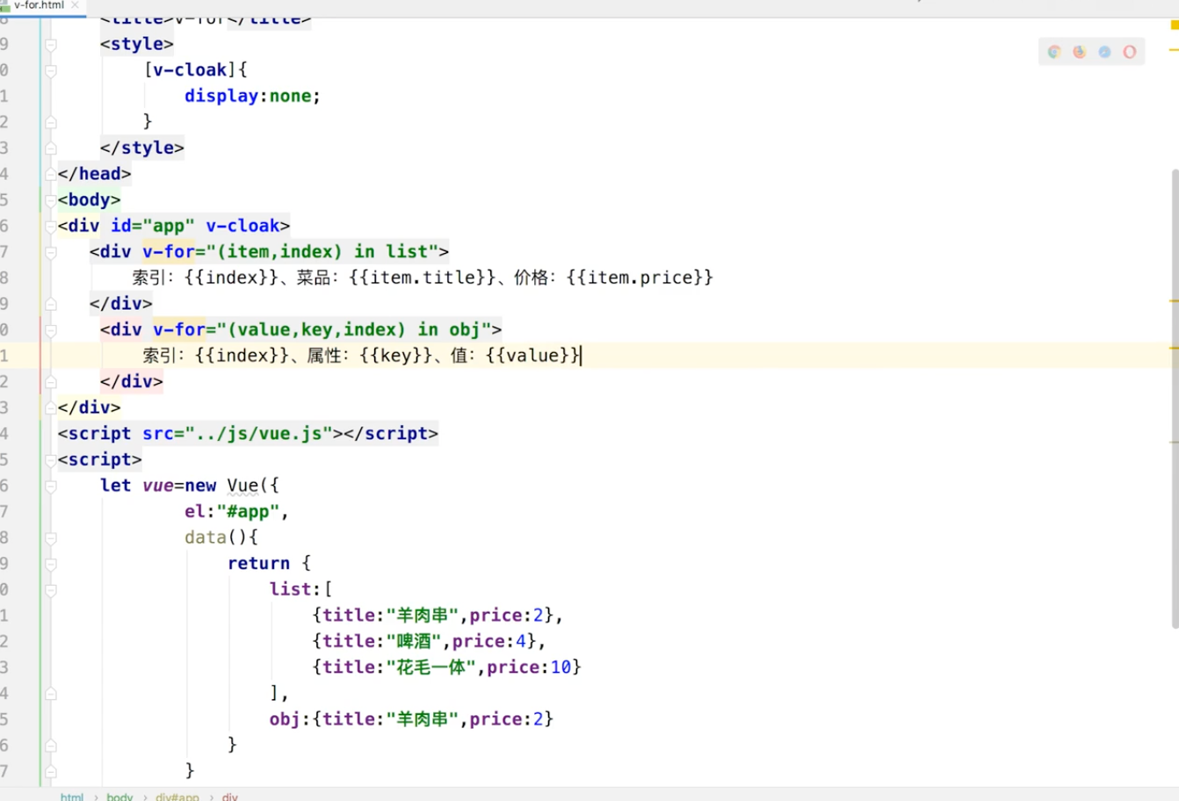Image resolution: width=1179 pixels, height=801 pixels.
Task: Fold the data(){ function block
Action: point(51,538)
